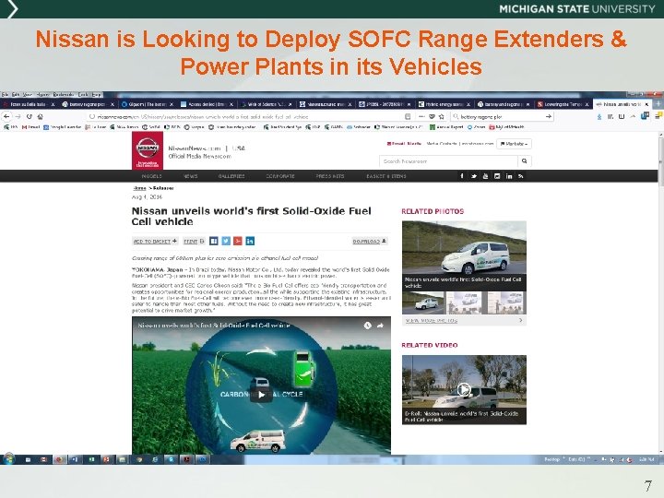The image size is (664, 498).
Task: Open MODELS in the Nissan nav bar
Action: coord(151,176)
